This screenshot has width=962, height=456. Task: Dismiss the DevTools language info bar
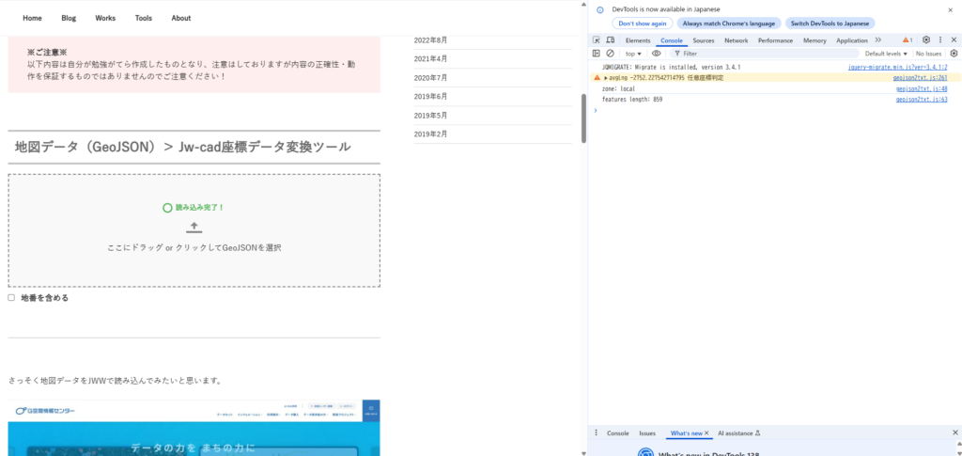951,9
